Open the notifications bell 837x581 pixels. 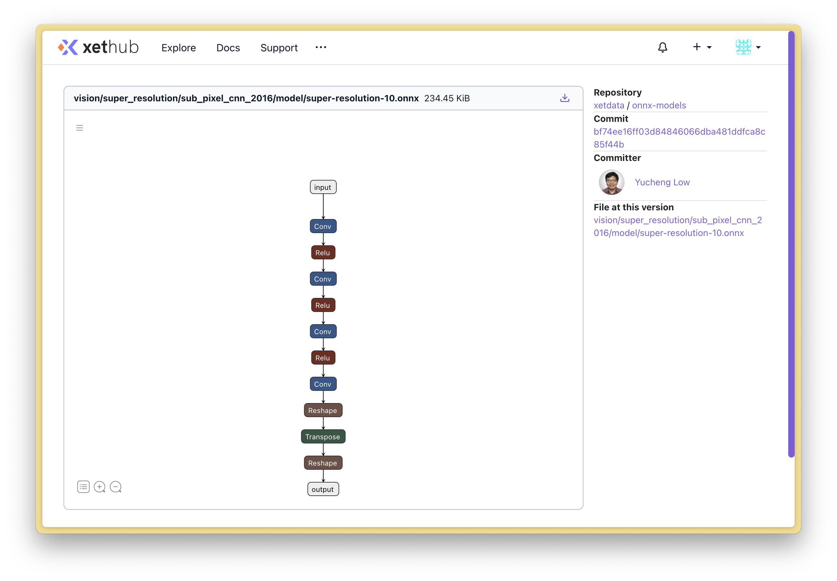coord(662,47)
